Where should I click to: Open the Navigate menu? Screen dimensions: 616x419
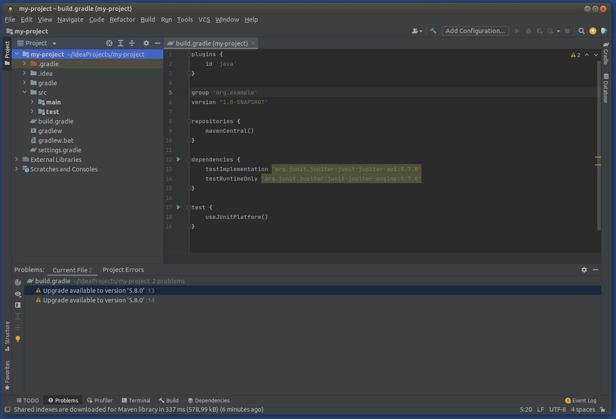click(x=71, y=20)
